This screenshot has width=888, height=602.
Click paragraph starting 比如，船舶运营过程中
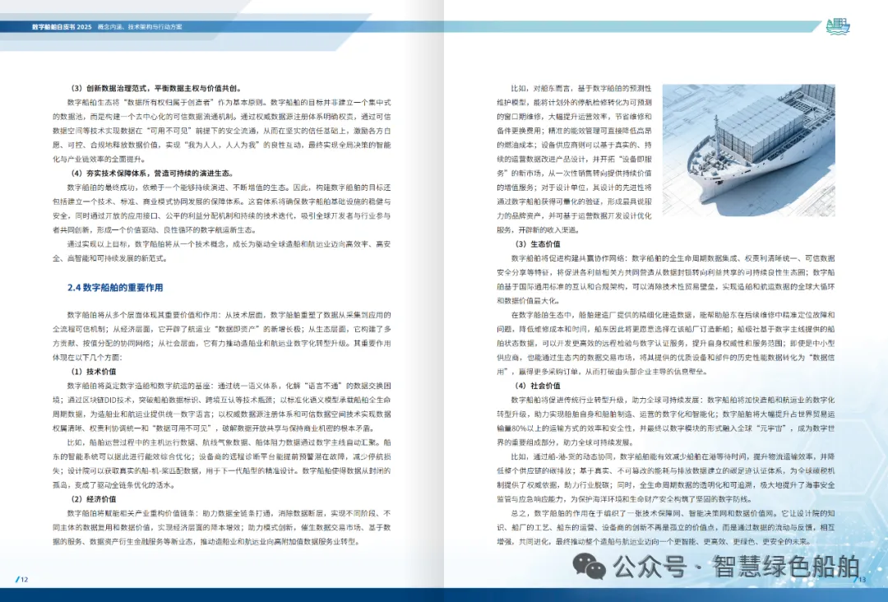point(221,463)
